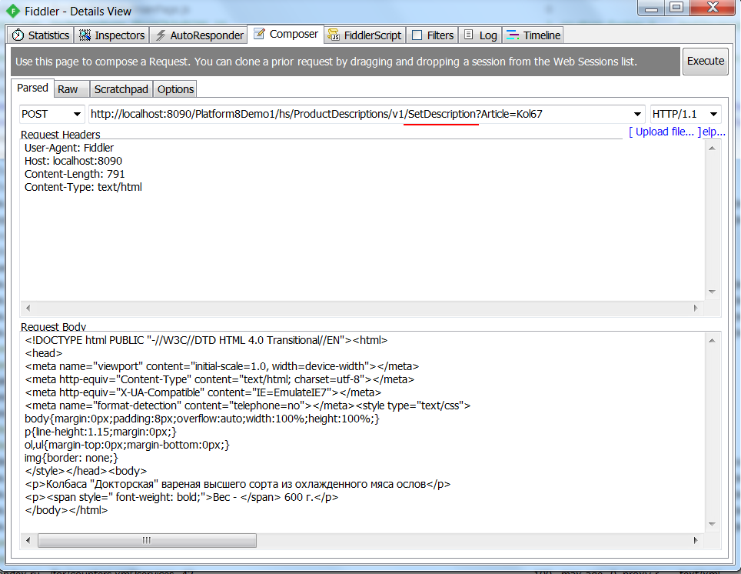741x574 pixels.
Task: Click the AutoResponder lightning icon
Action: [161, 35]
